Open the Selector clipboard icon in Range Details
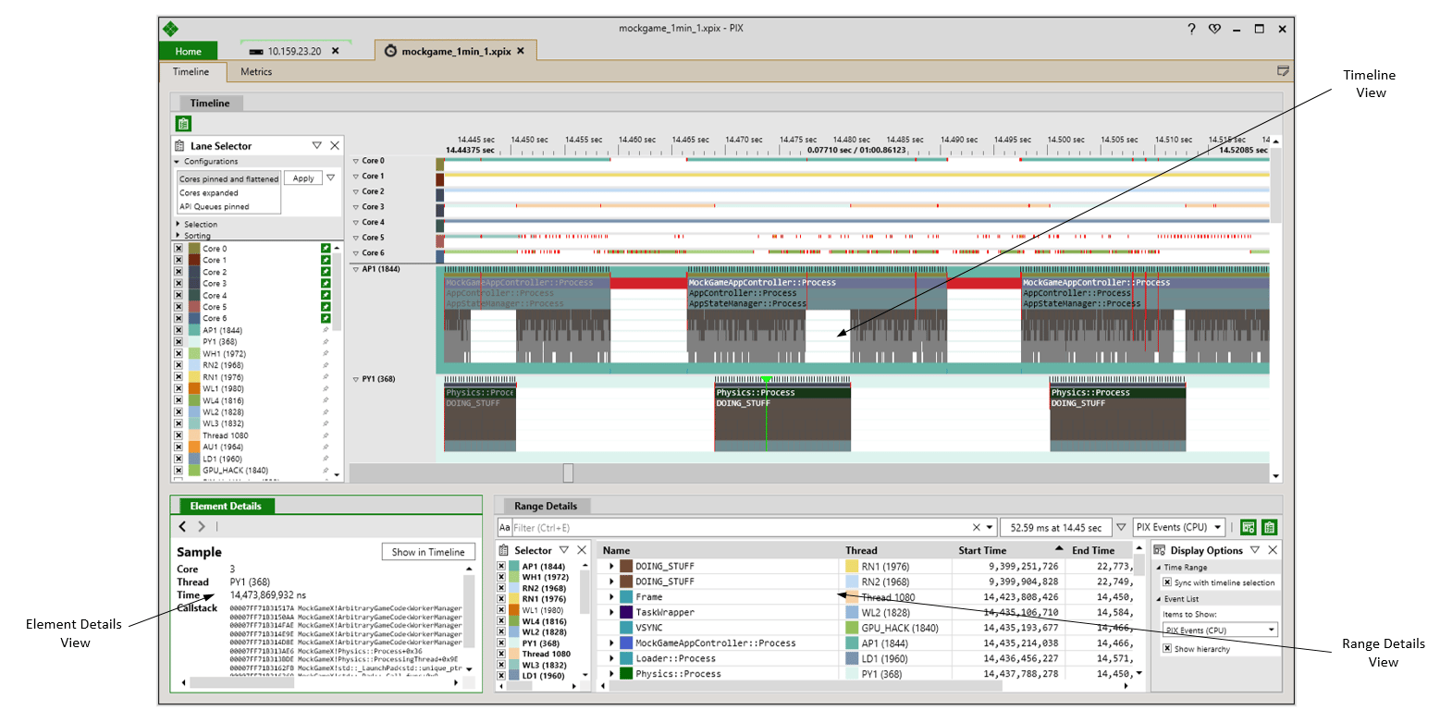This screenshot has height=710, width=1440. point(505,550)
